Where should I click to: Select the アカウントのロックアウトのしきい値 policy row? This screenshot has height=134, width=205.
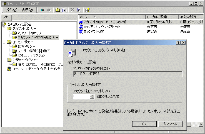(x=141, y=22)
